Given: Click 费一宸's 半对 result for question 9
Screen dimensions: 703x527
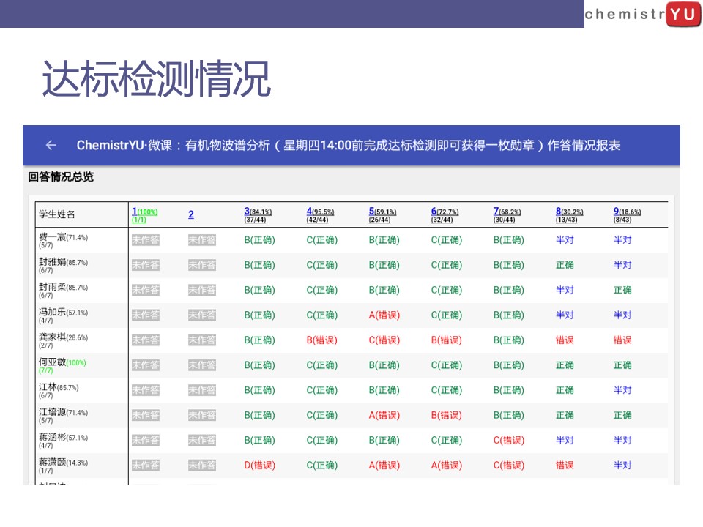Looking at the screenshot, I should [622, 240].
